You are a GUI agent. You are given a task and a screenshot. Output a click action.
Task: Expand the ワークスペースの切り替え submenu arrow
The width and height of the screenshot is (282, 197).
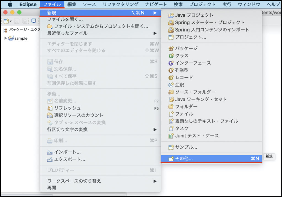[155, 181]
